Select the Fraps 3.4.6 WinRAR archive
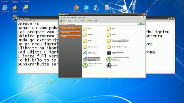The image size is (184, 103). point(115,53)
